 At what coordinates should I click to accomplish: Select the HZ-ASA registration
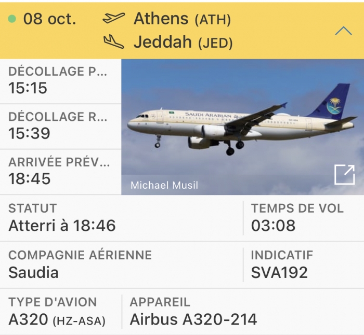[79, 321]
